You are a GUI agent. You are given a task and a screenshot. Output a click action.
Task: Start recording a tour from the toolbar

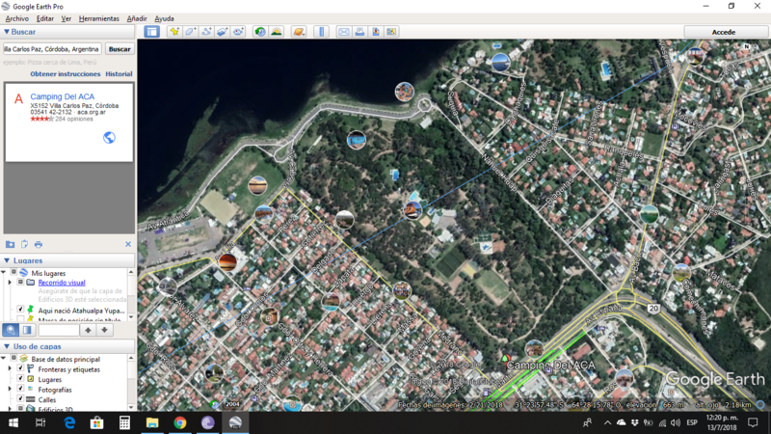238,32
